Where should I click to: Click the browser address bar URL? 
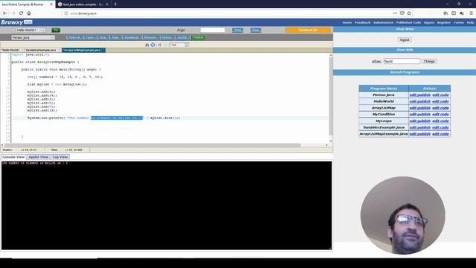[83, 13]
